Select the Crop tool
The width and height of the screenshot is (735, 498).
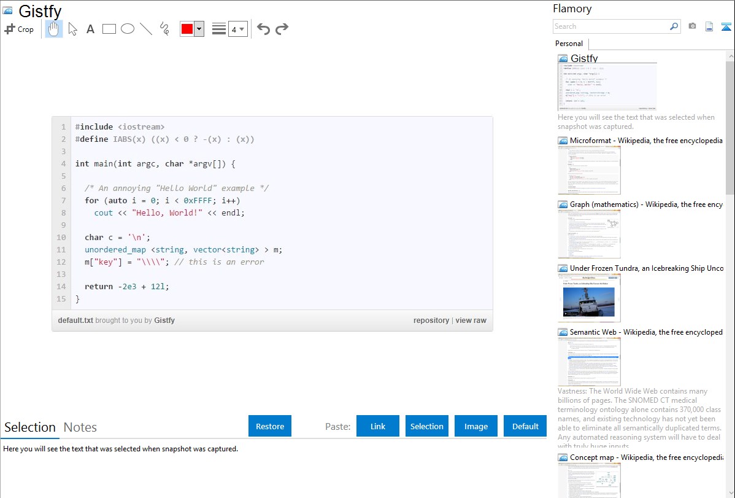coord(19,29)
